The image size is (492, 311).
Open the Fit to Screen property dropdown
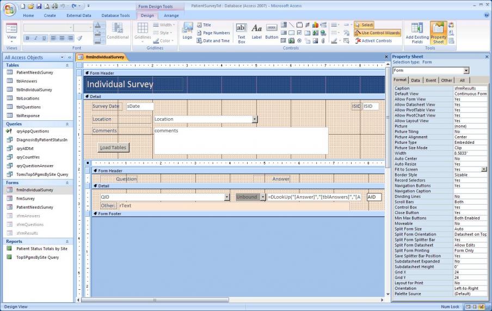coord(484,169)
